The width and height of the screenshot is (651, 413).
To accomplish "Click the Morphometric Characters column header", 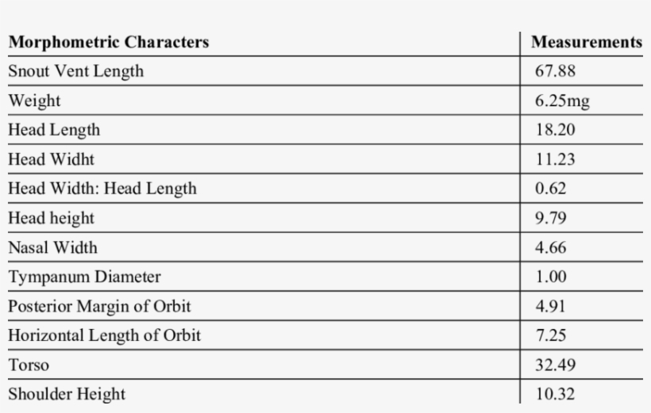I will 109,42.
